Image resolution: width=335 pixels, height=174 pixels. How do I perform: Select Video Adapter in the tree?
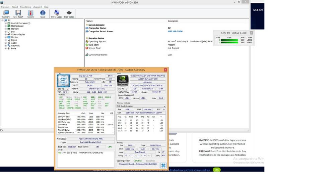pos(18,34)
